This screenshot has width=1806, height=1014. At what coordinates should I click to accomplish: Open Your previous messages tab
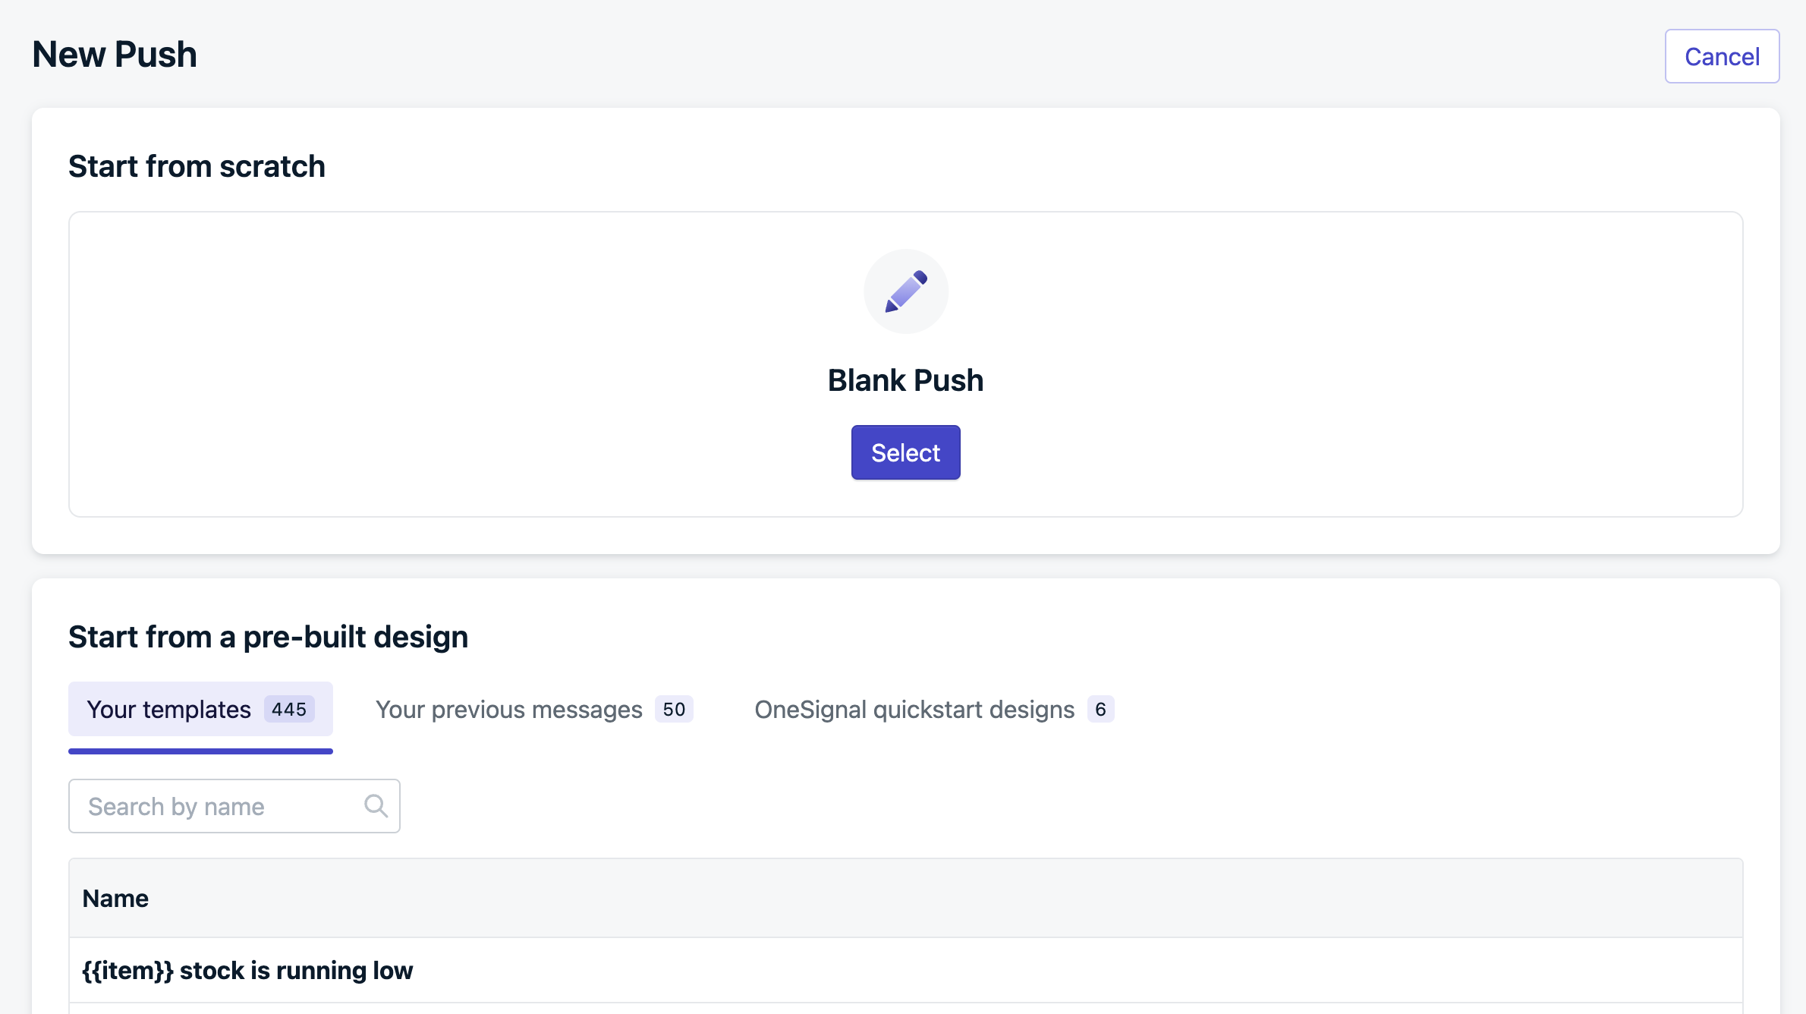534,709
